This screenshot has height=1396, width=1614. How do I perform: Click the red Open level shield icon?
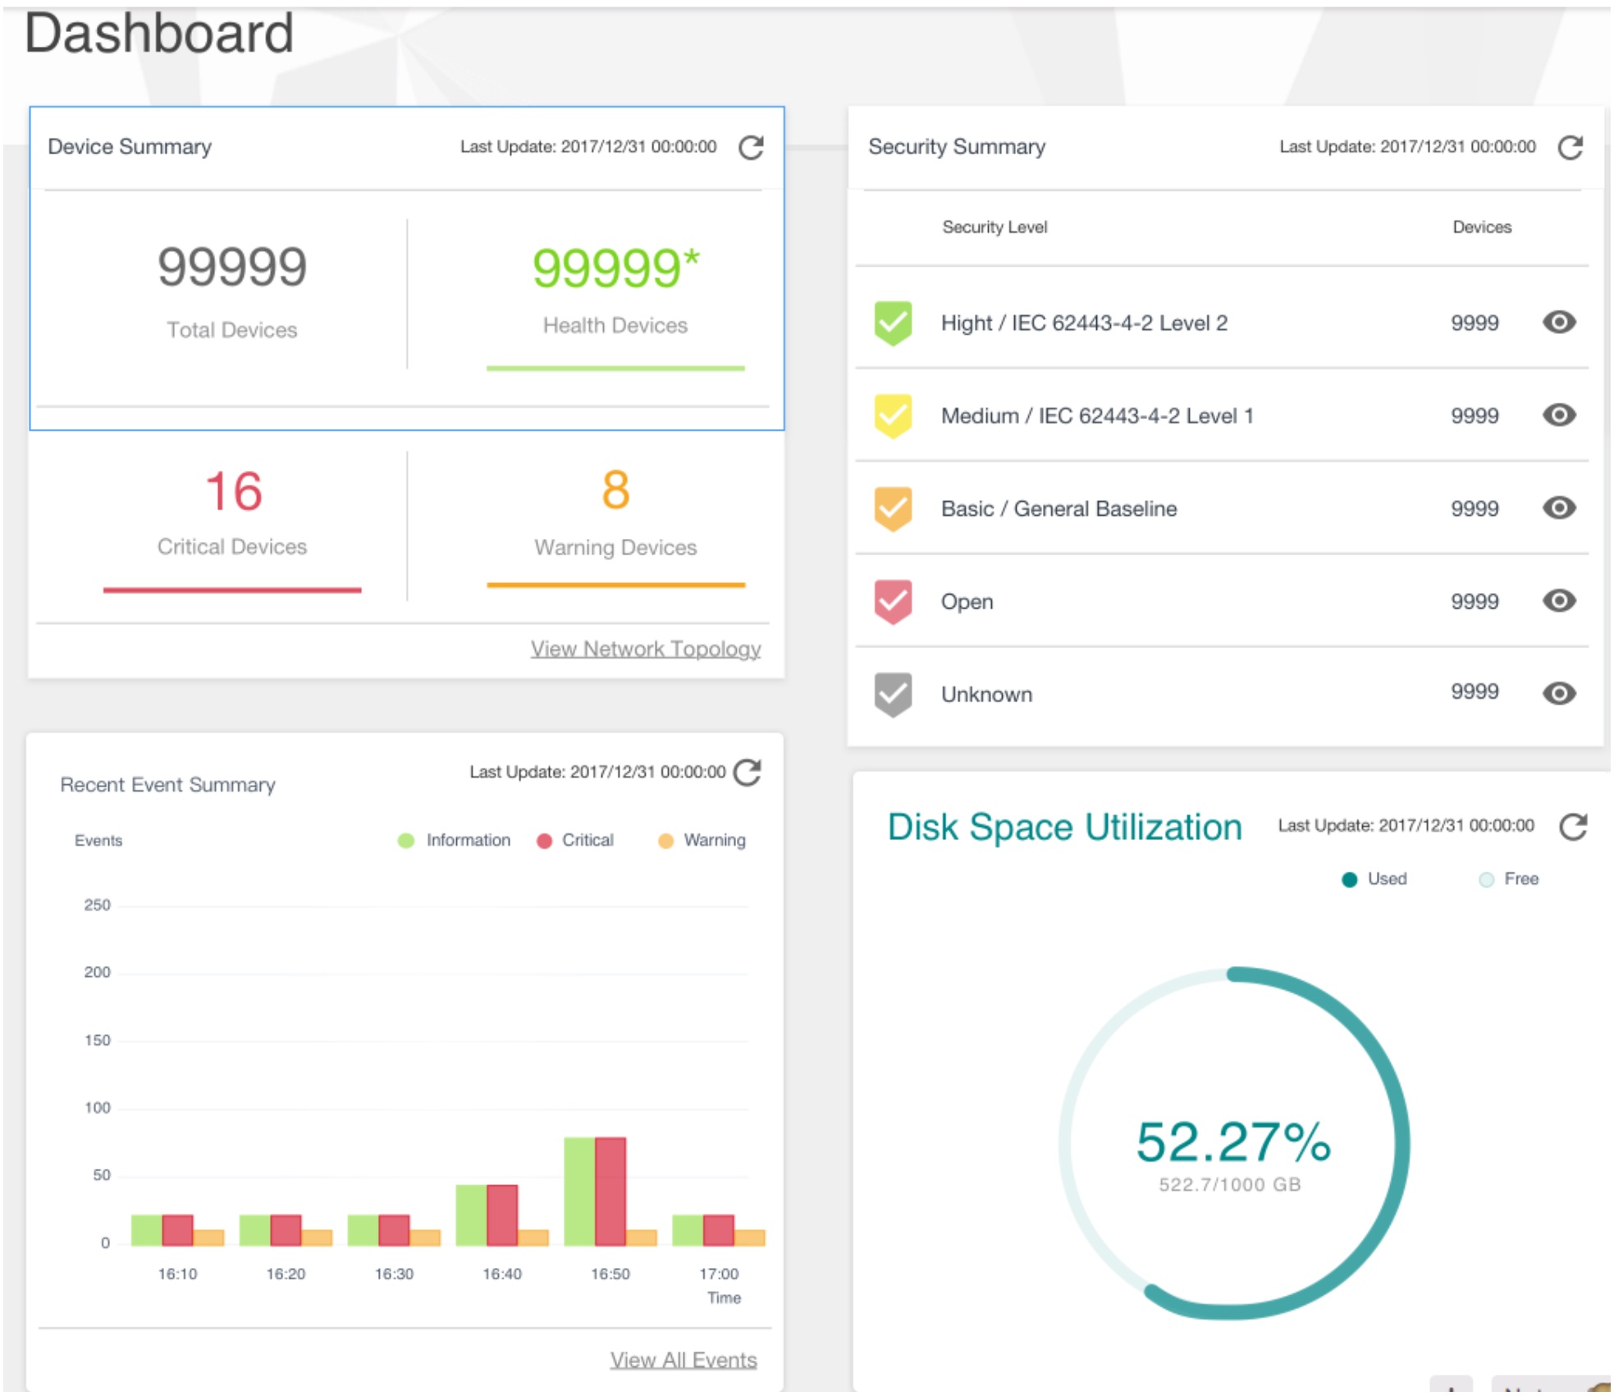pos(893,601)
